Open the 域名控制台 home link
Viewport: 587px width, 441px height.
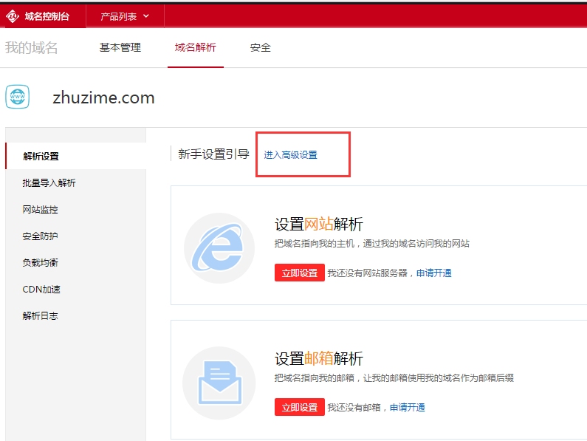[47, 16]
